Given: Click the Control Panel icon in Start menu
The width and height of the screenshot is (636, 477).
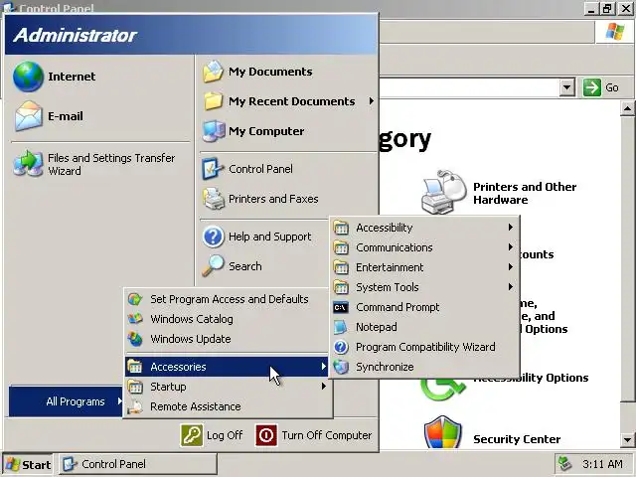Looking at the screenshot, I should (x=213, y=169).
